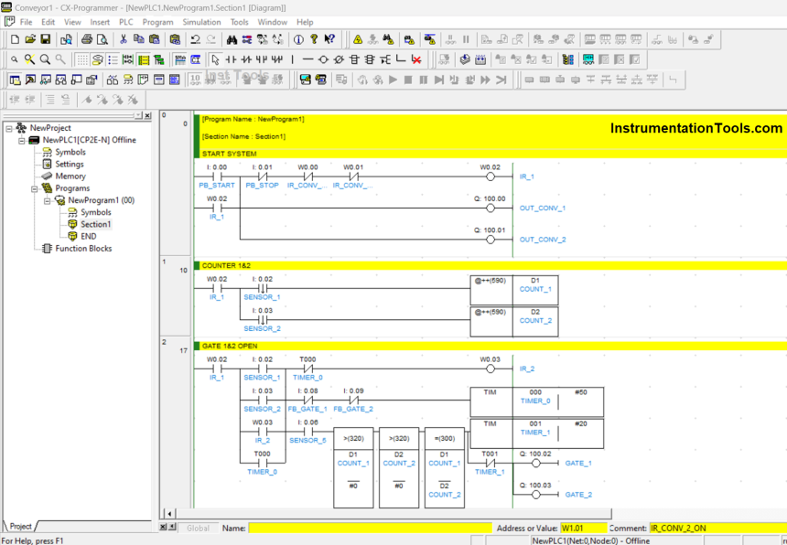Collapse the Programs tree node
Screen dimensions: 787x545
click(x=35, y=188)
